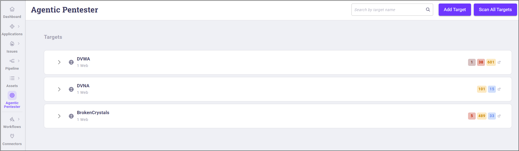Select the Agentic Pentester target icon
The image size is (519, 151).
pos(12,95)
